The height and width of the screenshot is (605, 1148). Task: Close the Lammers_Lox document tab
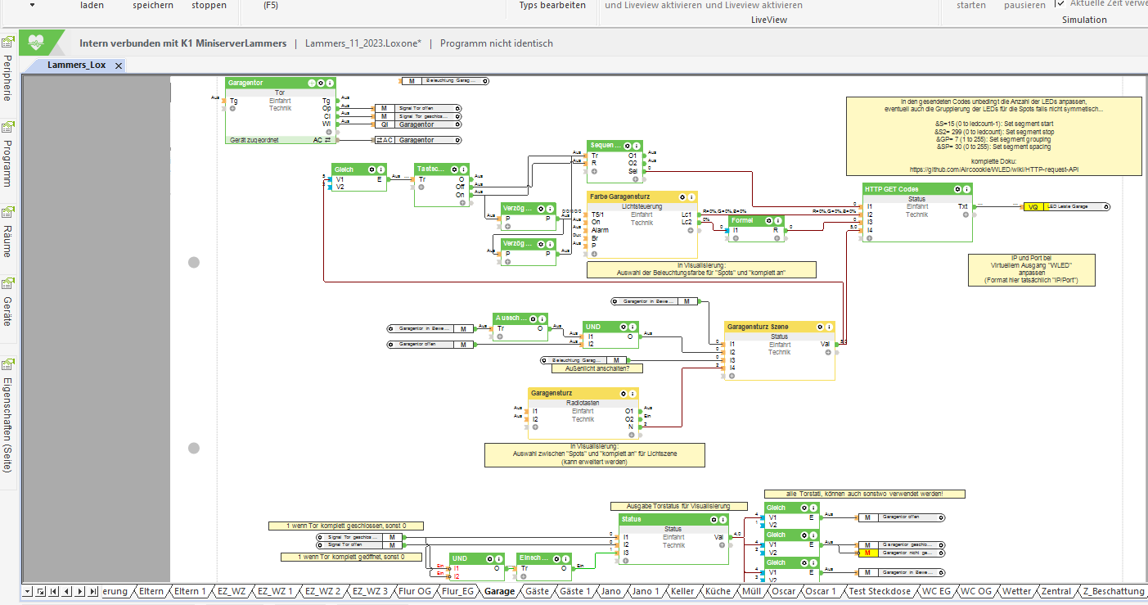click(118, 65)
